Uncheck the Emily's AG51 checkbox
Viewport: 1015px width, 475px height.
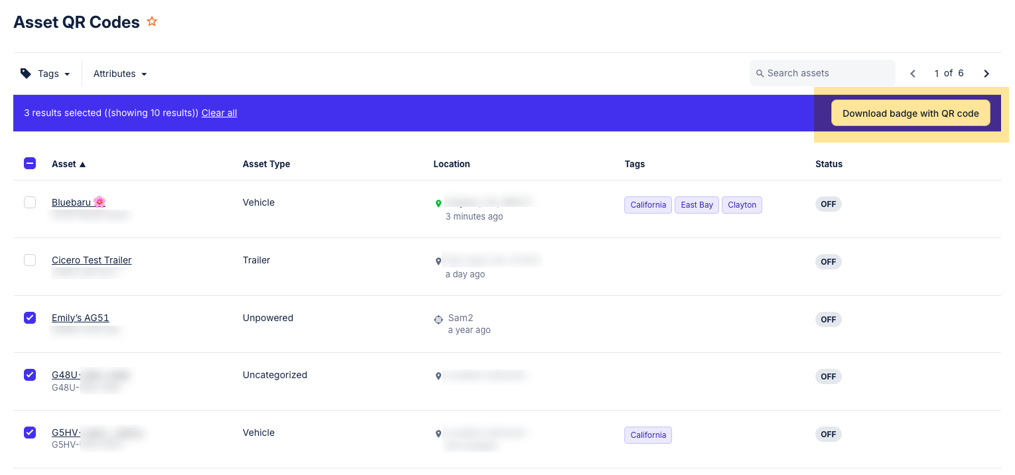30,318
